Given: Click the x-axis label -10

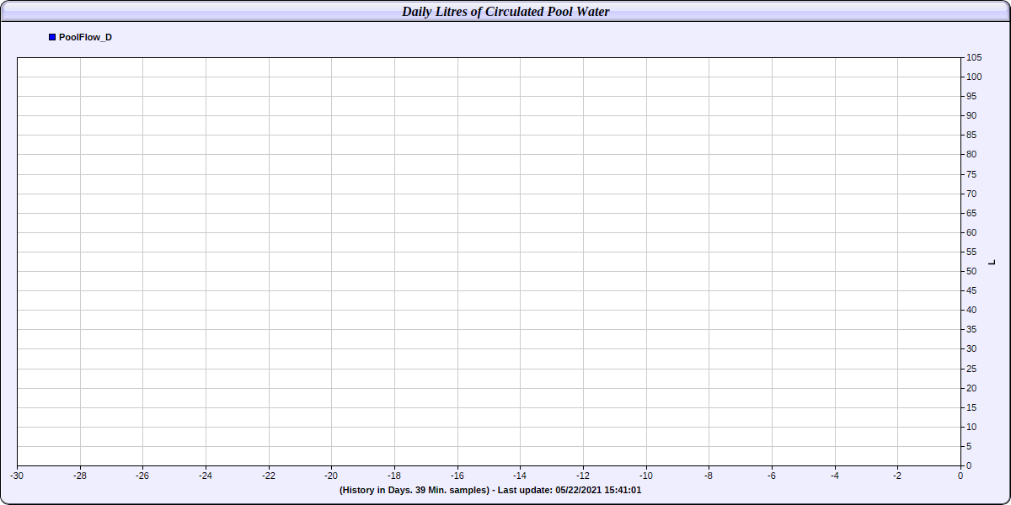Looking at the screenshot, I should pos(645,476).
